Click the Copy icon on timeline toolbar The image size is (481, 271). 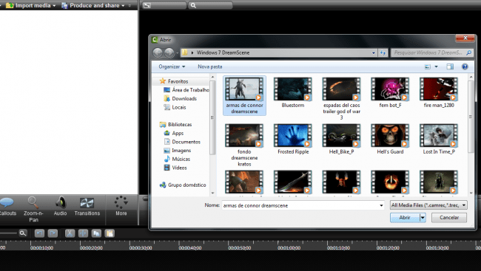pos(96,233)
